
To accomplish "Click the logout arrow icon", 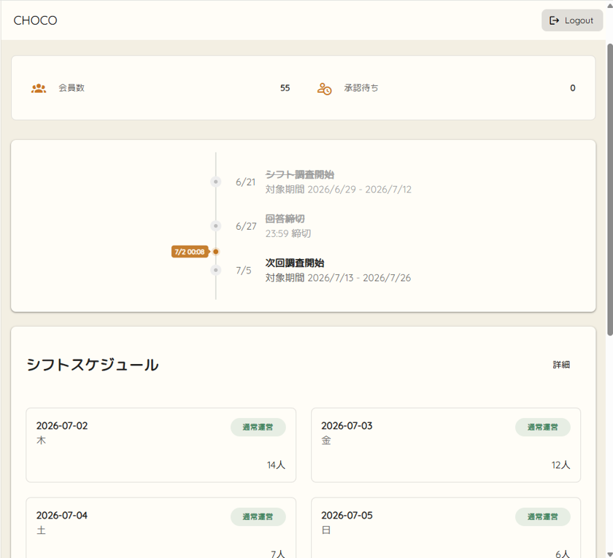I will click(554, 20).
